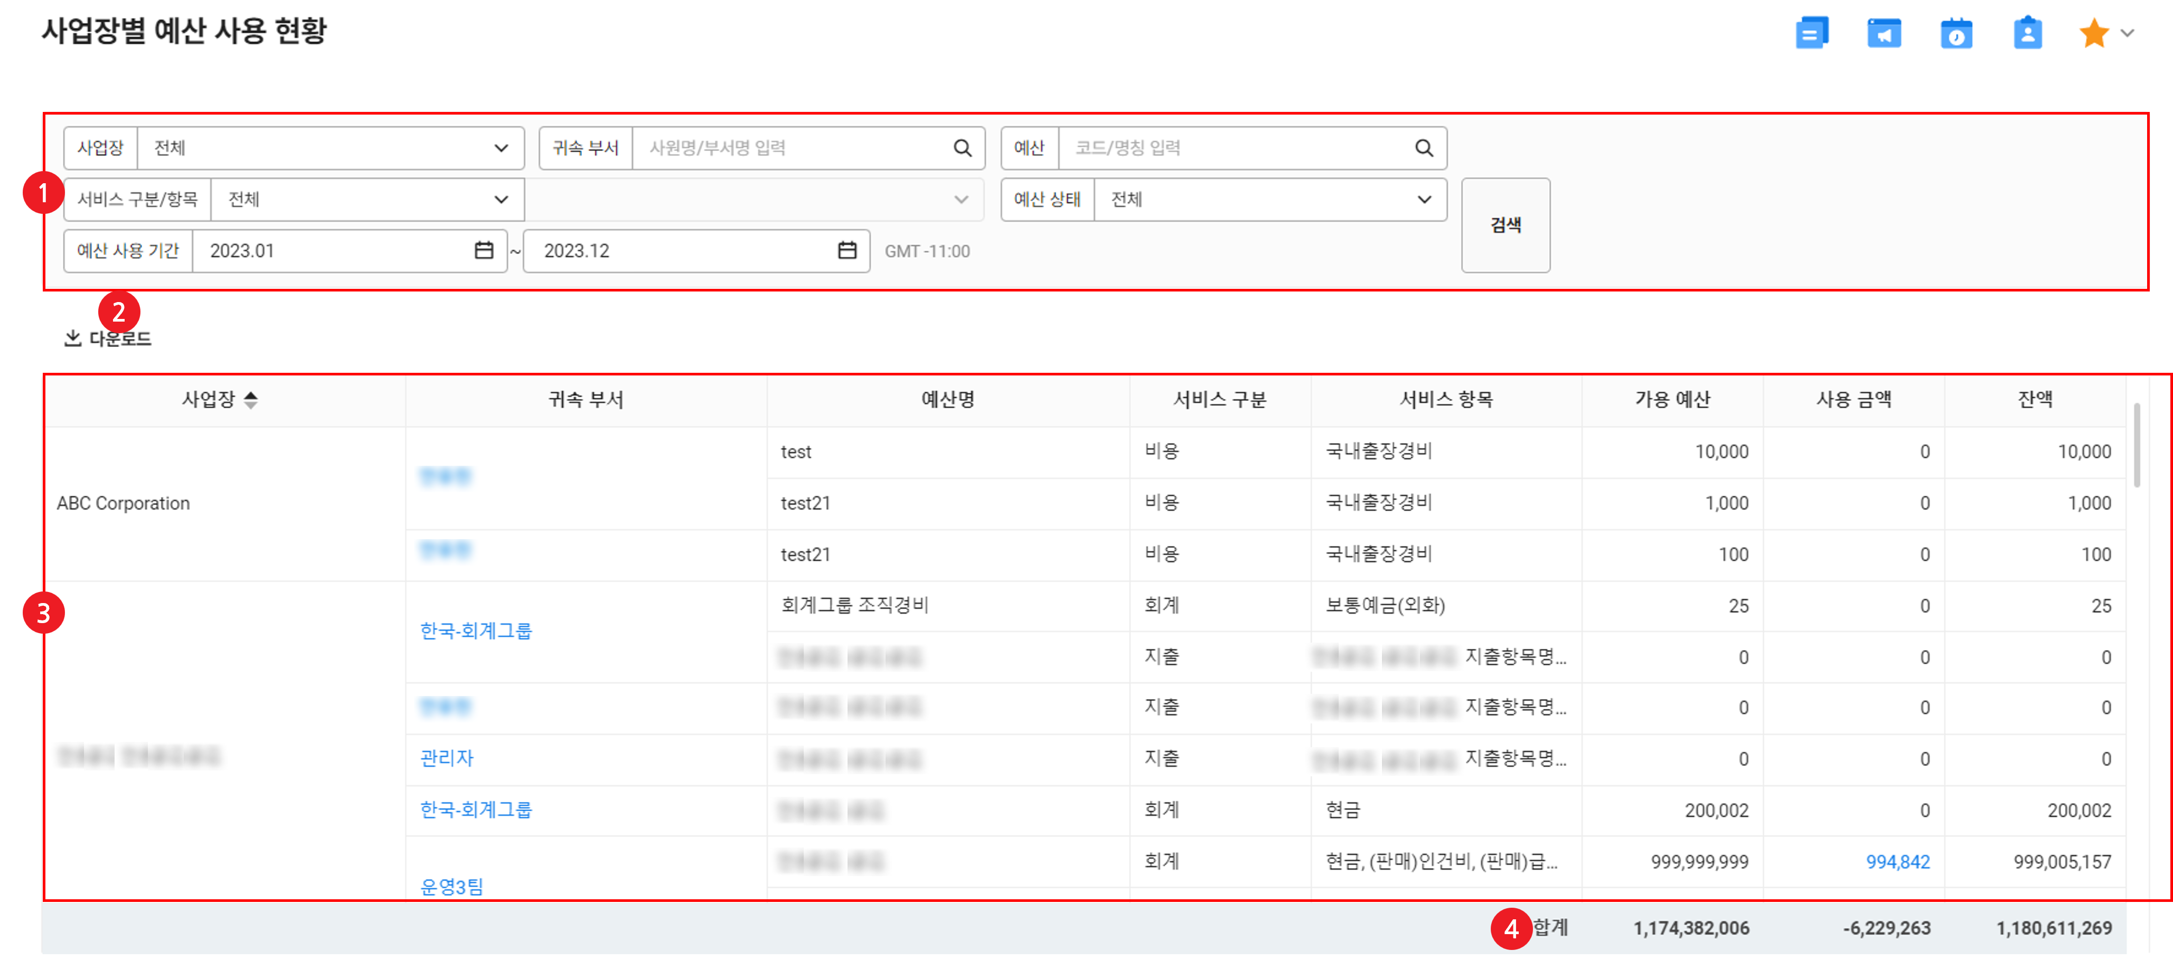Screen dimensions: 2173x960
Task: Click the 사용 금액 column header
Action: (x=1854, y=400)
